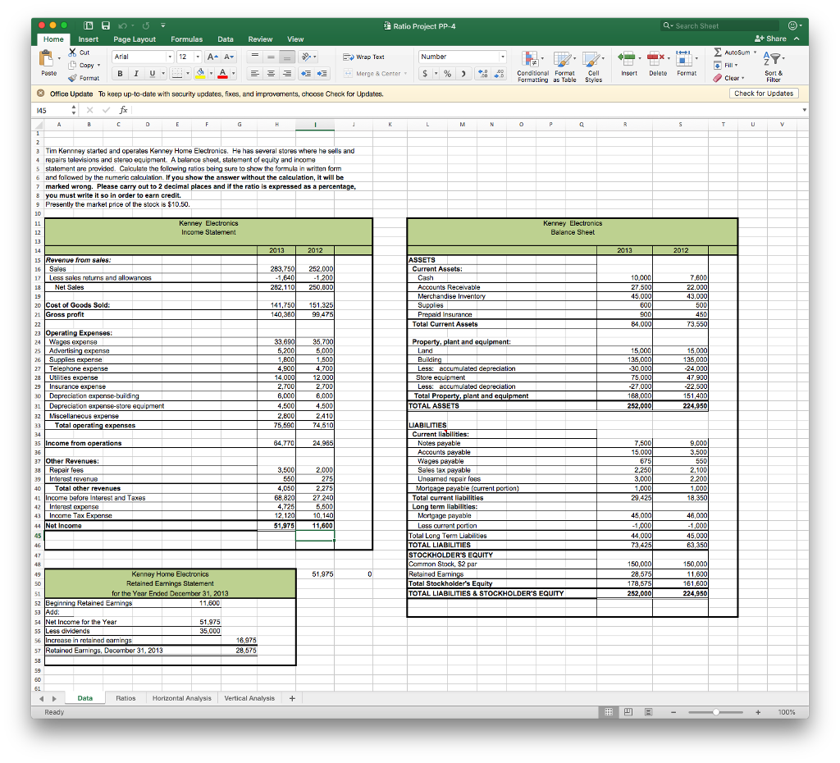The image size is (840, 763).
Task: Click inside the Search Sheet field
Action: click(722, 25)
